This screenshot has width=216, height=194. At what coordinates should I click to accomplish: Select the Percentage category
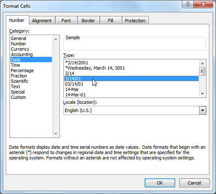point(22,71)
